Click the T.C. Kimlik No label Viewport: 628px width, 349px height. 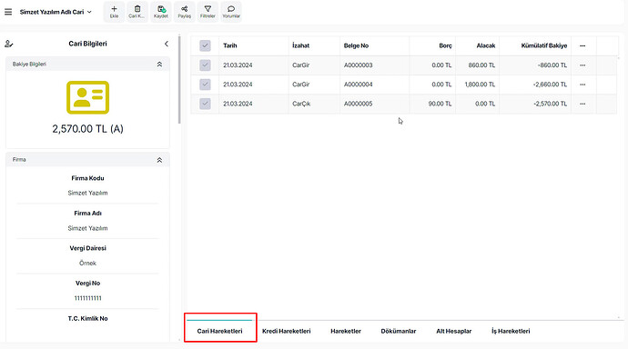(87, 319)
